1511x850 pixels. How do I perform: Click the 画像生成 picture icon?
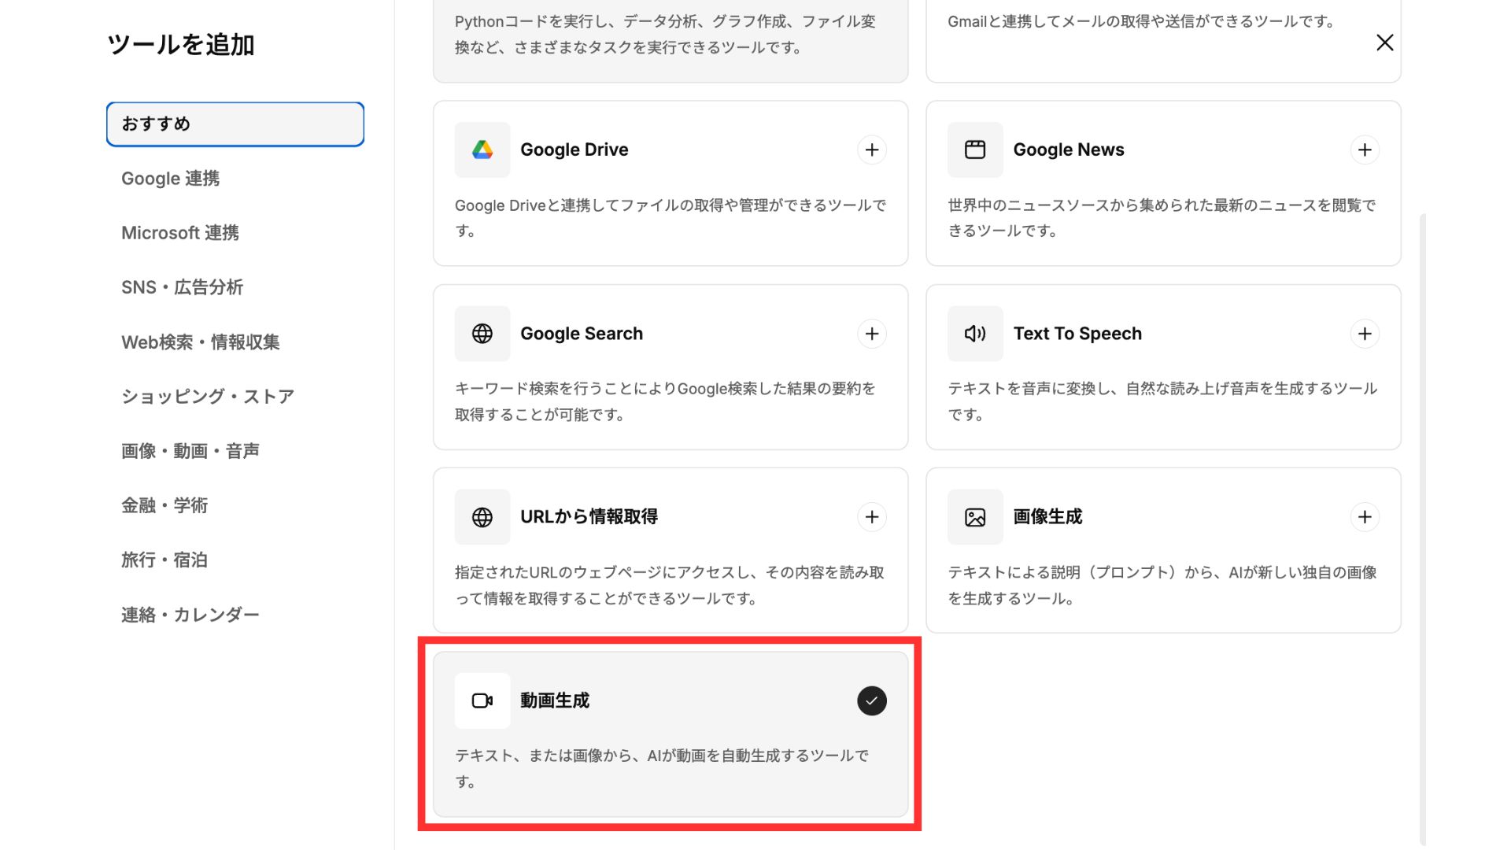point(975,517)
